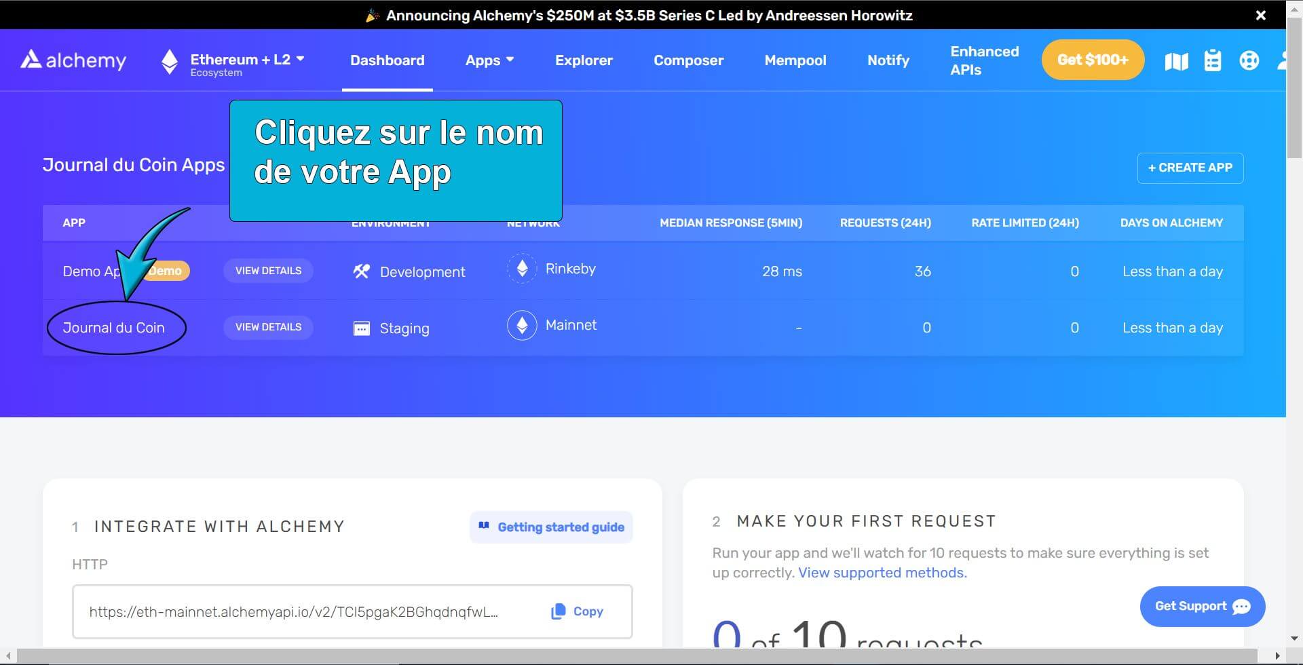Image resolution: width=1303 pixels, height=665 pixels.
Task: Open the clipboard checklist icon
Action: click(1213, 60)
